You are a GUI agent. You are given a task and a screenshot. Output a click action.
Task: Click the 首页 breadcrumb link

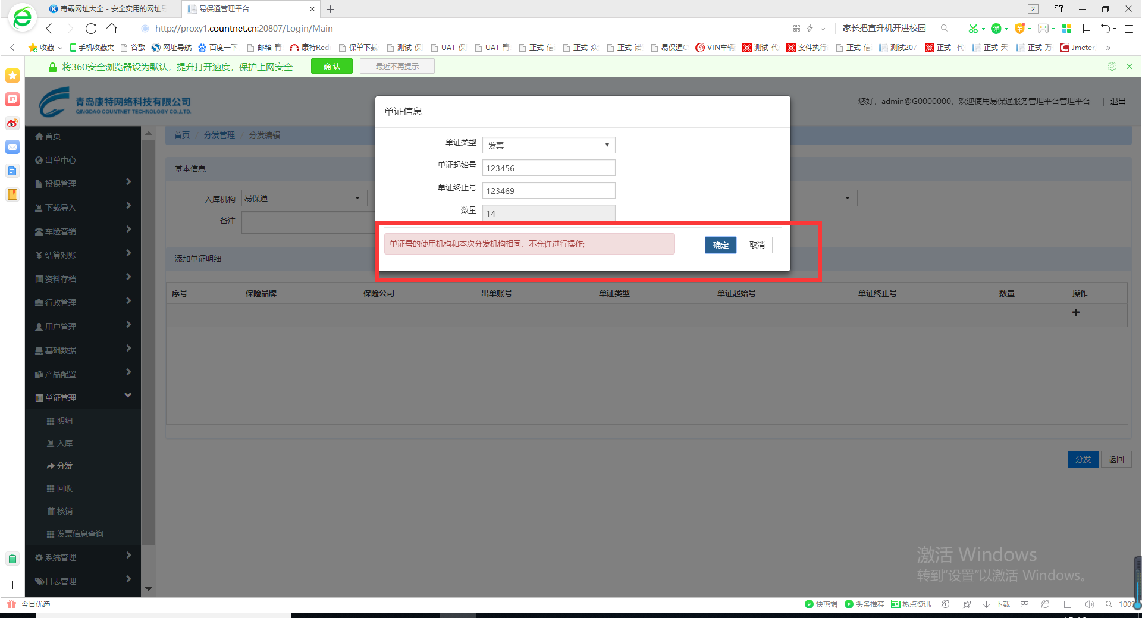pos(182,135)
